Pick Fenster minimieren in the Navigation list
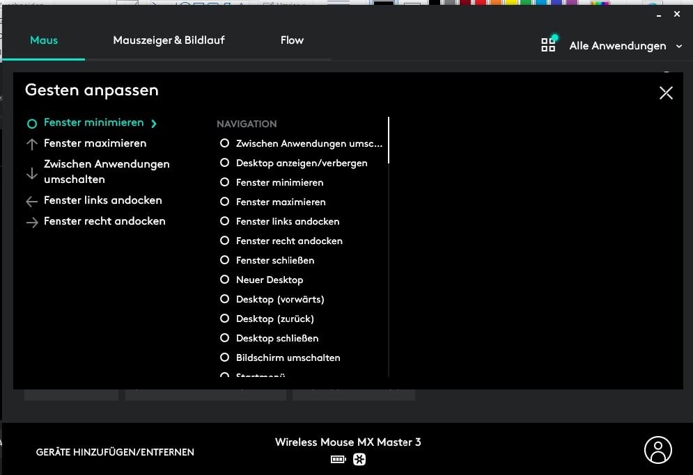 [x=272, y=182]
